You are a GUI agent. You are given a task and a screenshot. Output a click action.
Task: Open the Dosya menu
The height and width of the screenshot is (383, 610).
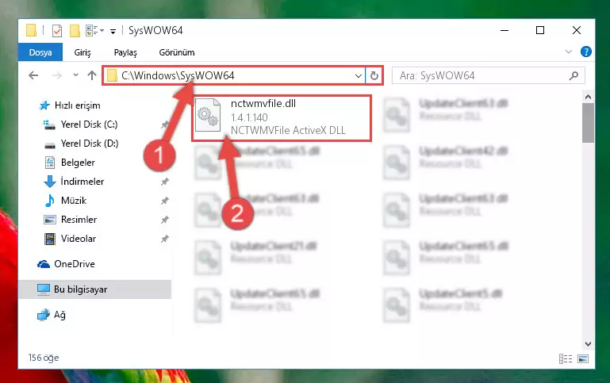click(40, 52)
